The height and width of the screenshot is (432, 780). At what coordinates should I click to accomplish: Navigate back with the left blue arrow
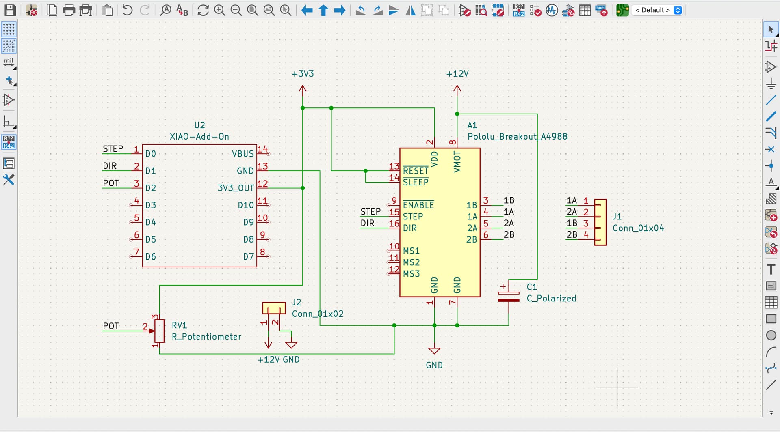307,10
